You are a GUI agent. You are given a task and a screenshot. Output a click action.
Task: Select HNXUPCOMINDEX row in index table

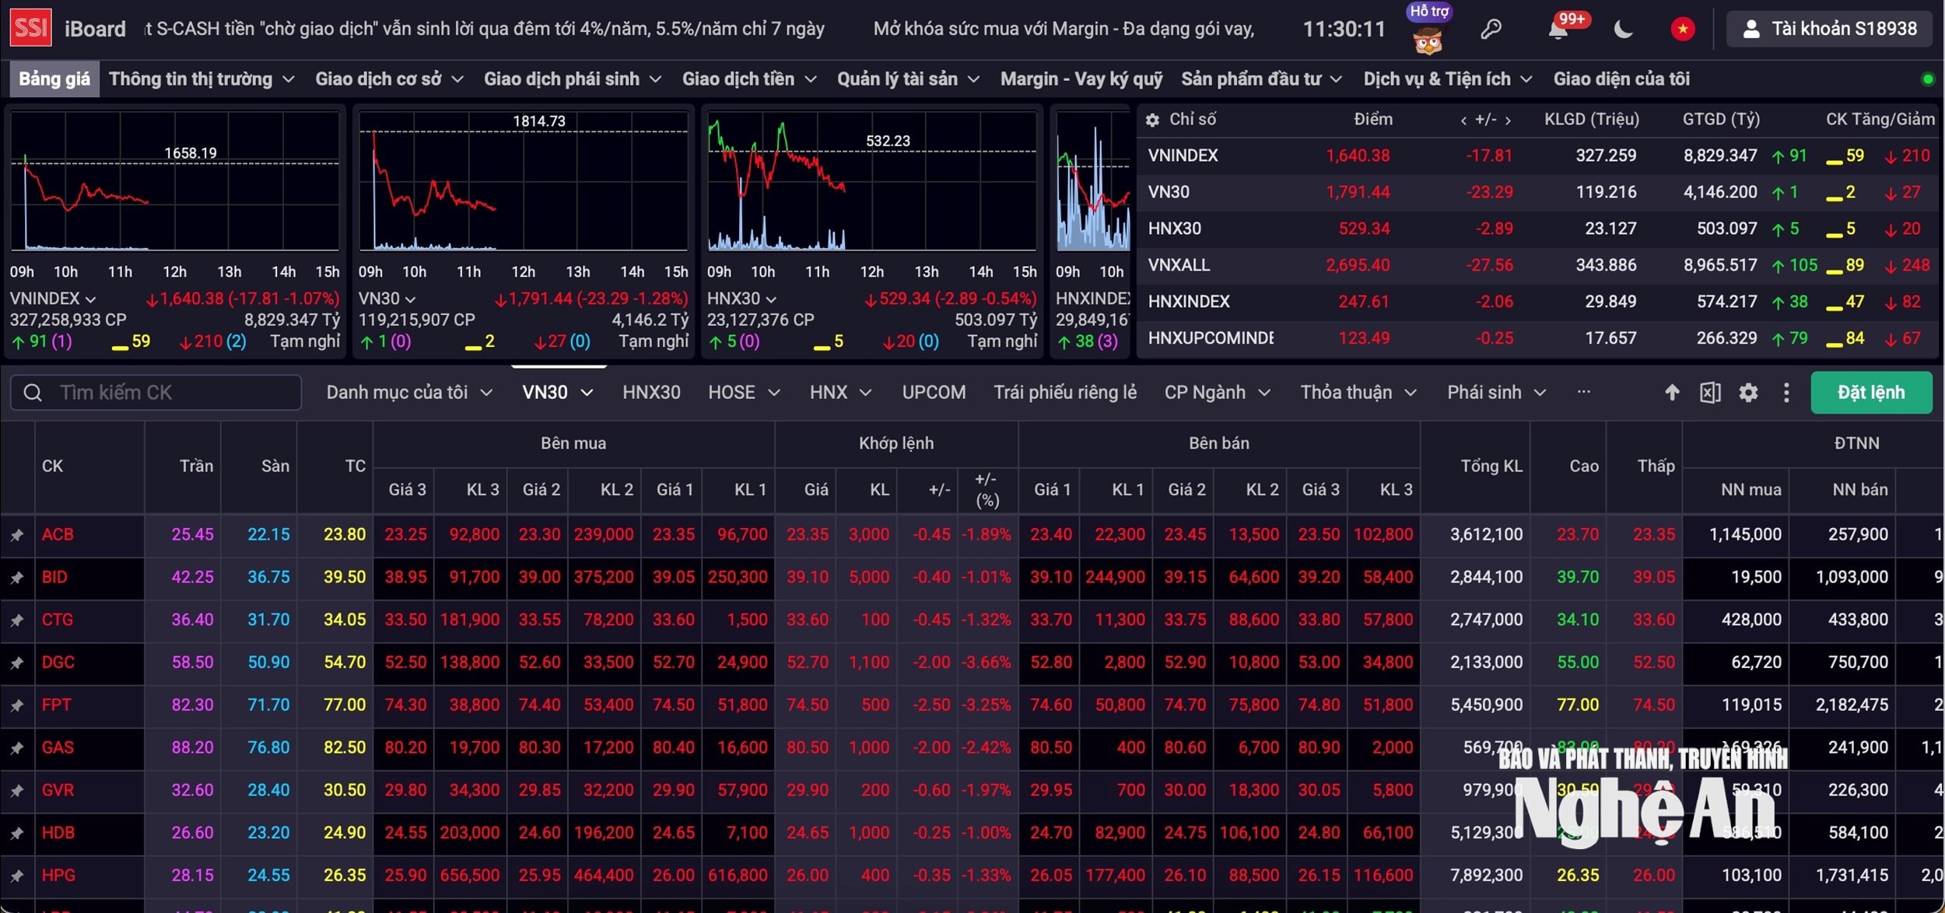pyautogui.click(x=1537, y=338)
